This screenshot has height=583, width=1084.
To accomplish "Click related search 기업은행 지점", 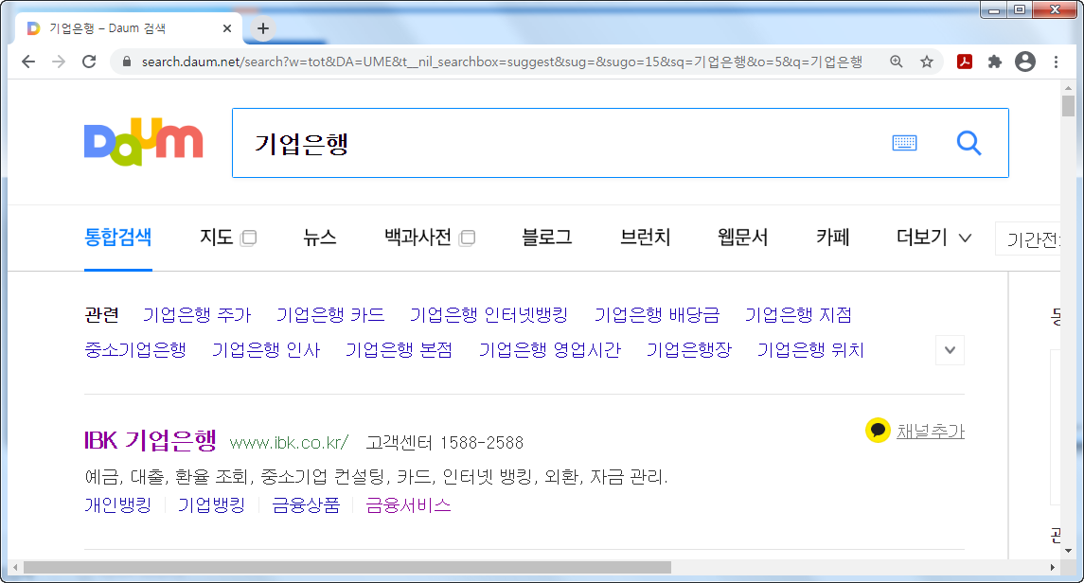I will pyautogui.click(x=798, y=315).
